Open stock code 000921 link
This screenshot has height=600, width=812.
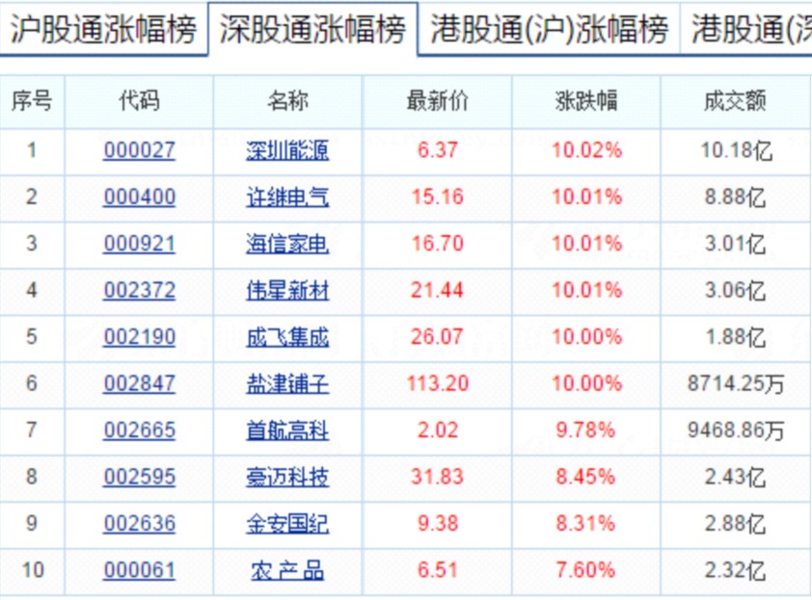(x=140, y=244)
